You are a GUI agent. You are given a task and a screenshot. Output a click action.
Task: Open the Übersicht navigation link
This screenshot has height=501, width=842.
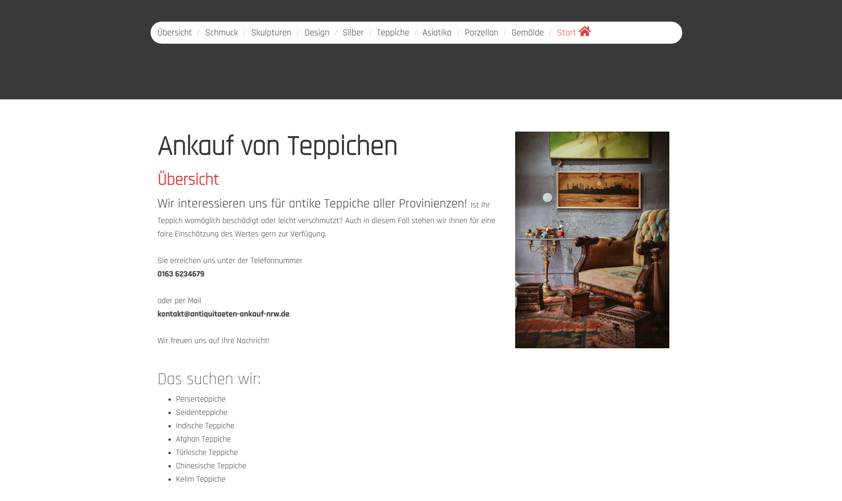pos(174,33)
